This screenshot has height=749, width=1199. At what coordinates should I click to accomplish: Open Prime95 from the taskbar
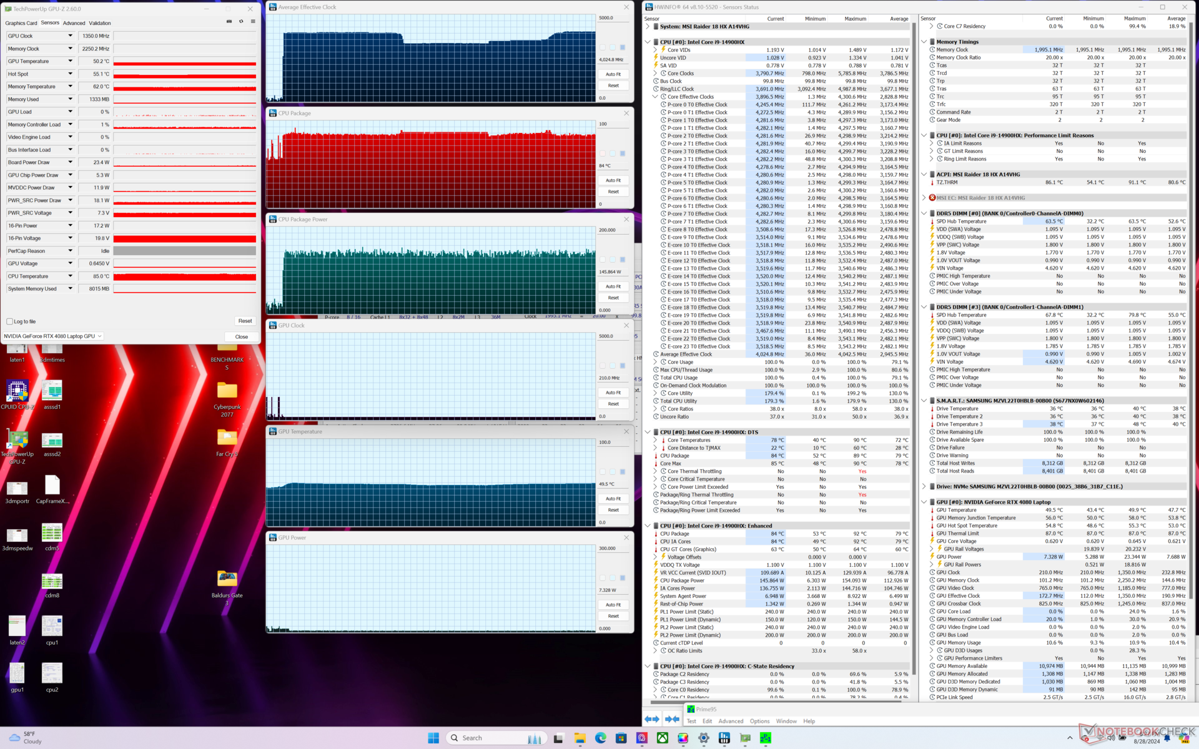tap(765, 738)
